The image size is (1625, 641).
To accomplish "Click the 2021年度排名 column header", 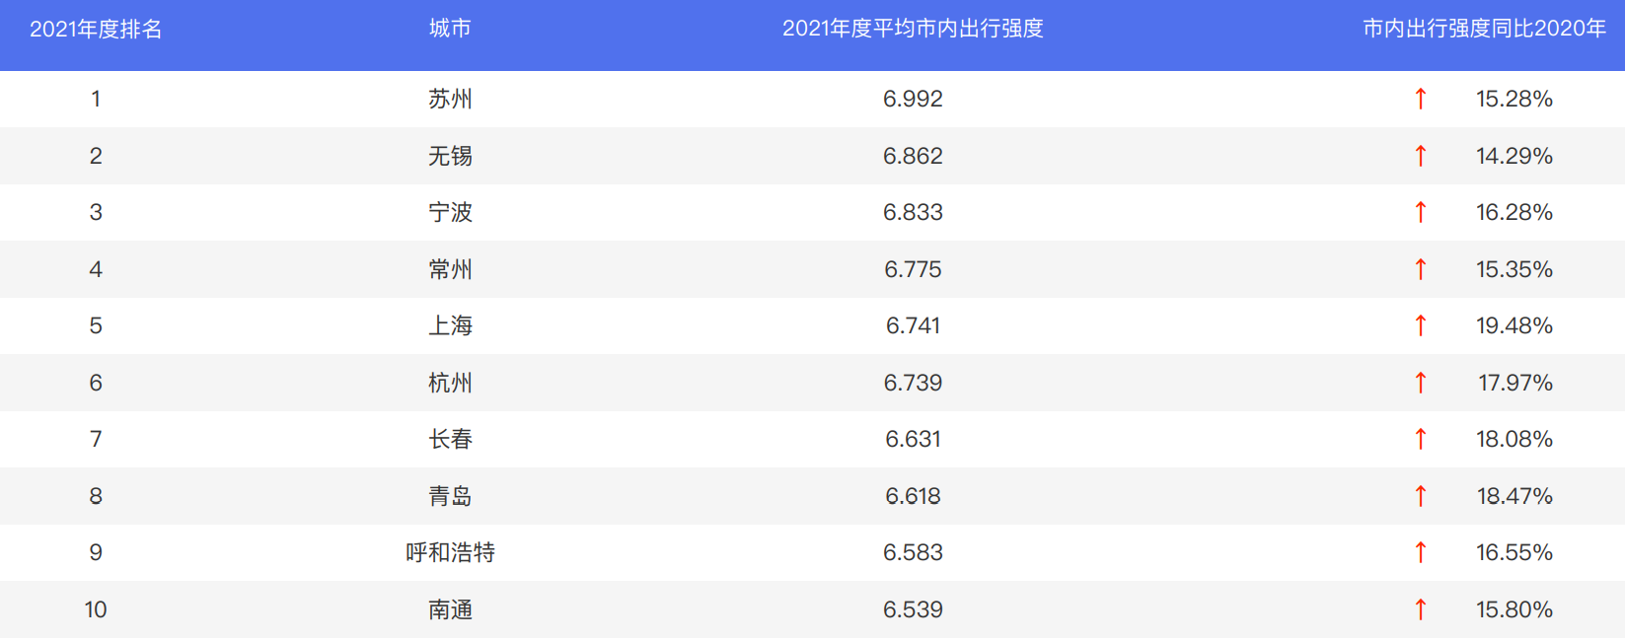I will (x=96, y=29).
